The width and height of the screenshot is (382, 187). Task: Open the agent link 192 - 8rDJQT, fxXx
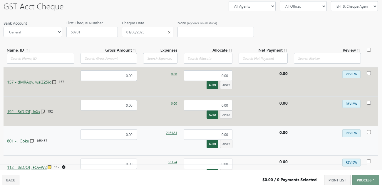pos(24,112)
